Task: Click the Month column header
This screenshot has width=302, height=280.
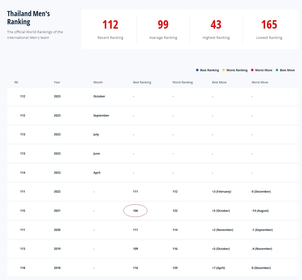Action: coord(98,82)
